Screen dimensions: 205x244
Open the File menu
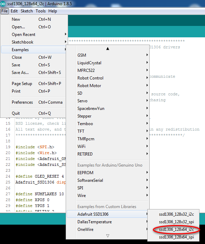click(x=4, y=11)
